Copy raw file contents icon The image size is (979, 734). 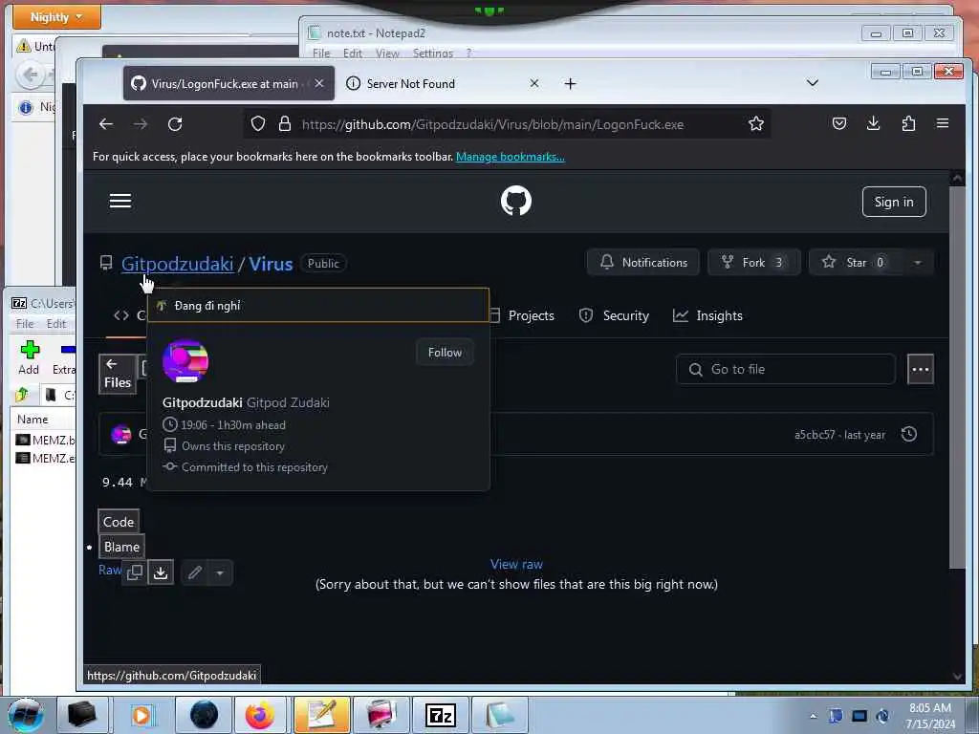pyautogui.click(x=134, y=572)
